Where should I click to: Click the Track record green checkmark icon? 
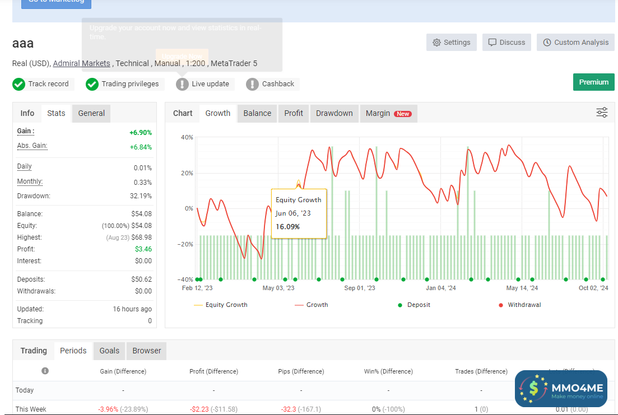pyautogui.click(x=19, y=84)
